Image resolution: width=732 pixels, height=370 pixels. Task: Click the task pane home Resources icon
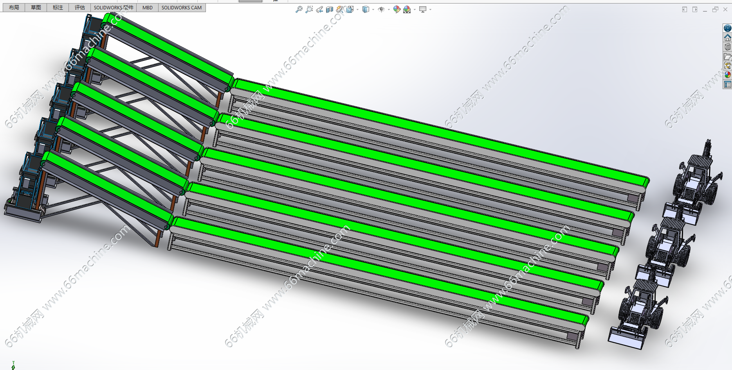pos(727,38)
